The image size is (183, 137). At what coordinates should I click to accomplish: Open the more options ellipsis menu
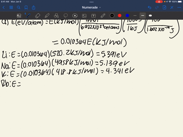click(x=179, y=8)
